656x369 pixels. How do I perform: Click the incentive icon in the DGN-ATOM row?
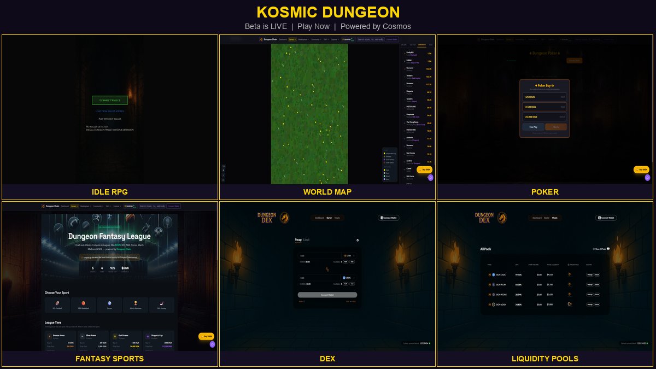(x=570, y=284)
